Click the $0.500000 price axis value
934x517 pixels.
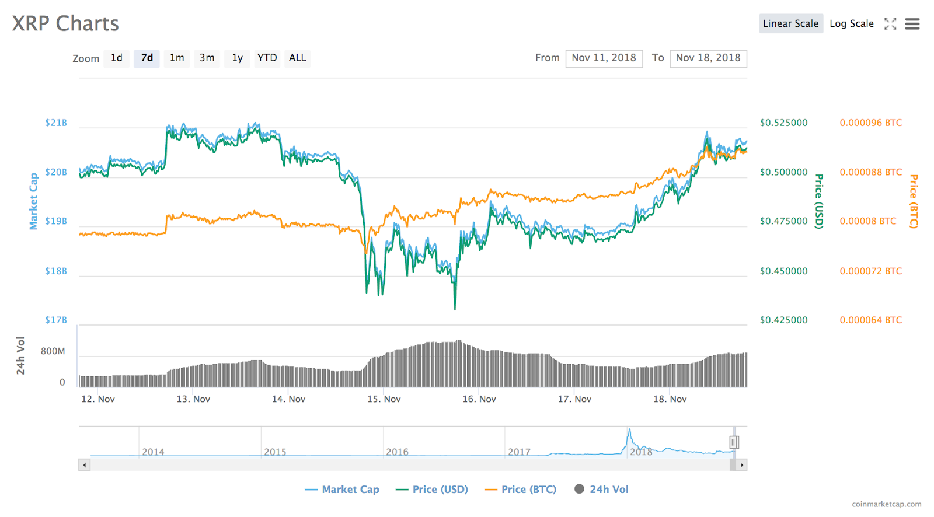(784, 172)
